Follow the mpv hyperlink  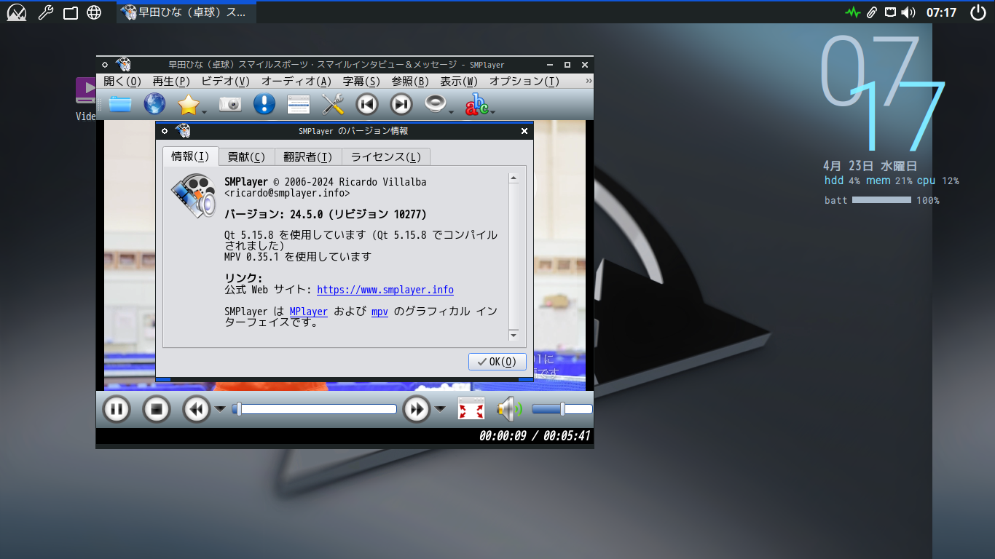tap(379, 312)
